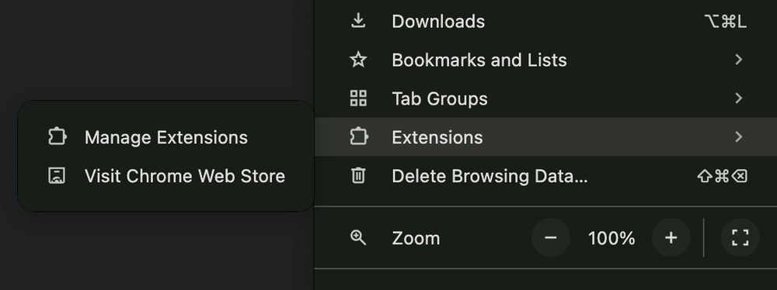The image size is (777, 290).
Task: Select the Bookmarks and Lists menu entry
Action: (545, 60)
